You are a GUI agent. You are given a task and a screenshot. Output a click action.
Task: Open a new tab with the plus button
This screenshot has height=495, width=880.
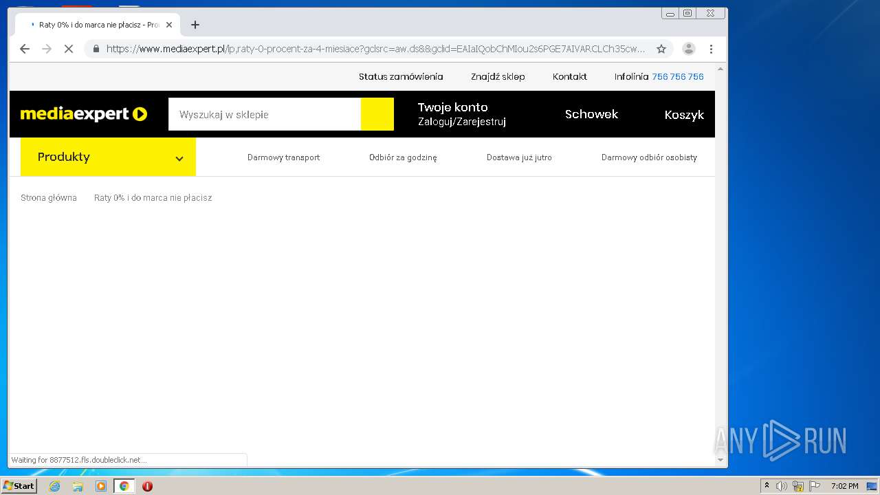click(x=195, y=25)
